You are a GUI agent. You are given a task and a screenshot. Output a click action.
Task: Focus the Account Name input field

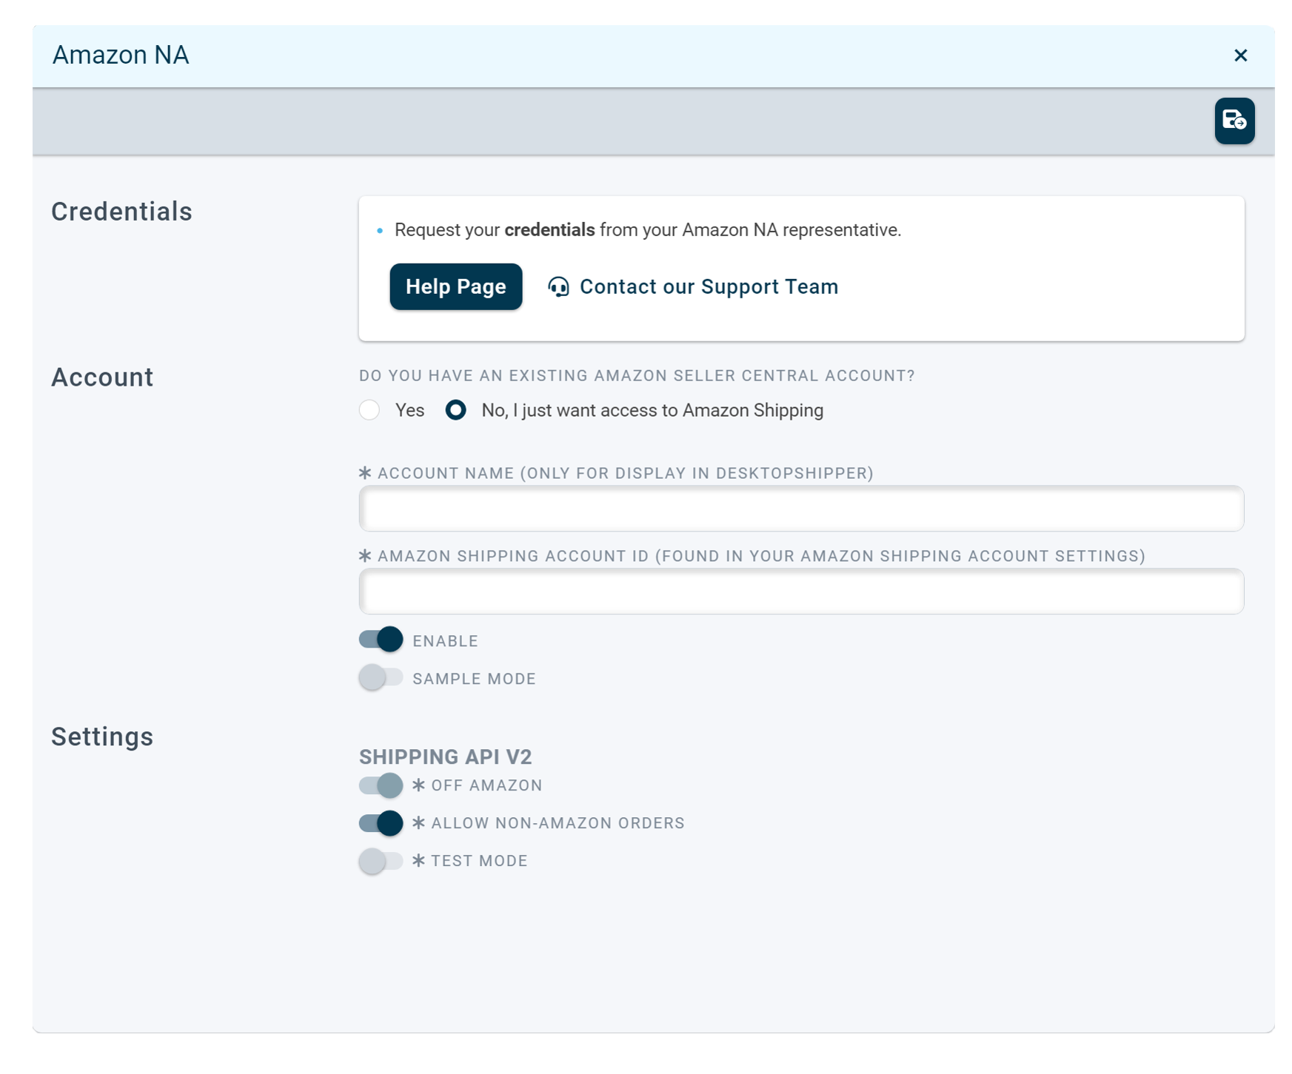pyautogui.click(x=800, y=509)
